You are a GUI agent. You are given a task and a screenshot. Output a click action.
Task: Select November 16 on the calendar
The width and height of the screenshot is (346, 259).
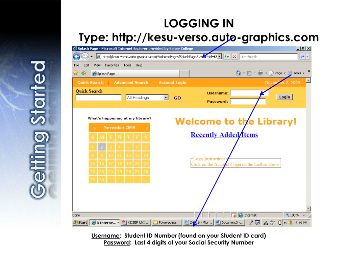click(101, 164)
